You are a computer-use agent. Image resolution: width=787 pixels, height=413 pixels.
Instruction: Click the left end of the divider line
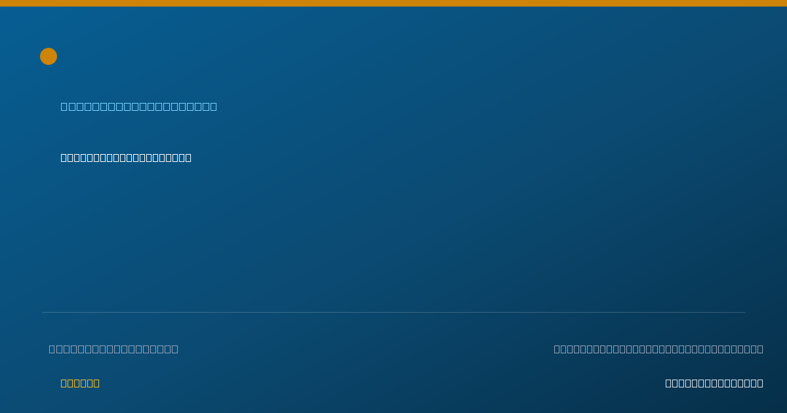pos(43,312)
